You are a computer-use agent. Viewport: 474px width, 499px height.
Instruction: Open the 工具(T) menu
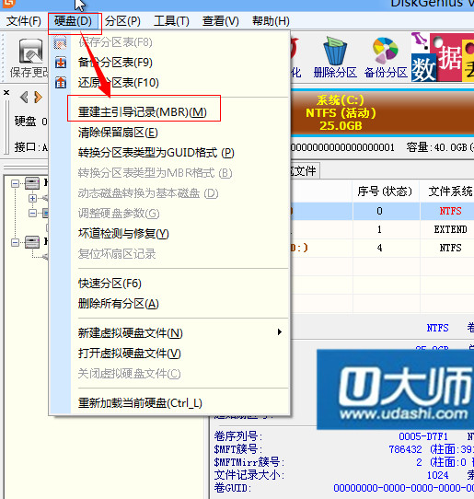(171, 21)
